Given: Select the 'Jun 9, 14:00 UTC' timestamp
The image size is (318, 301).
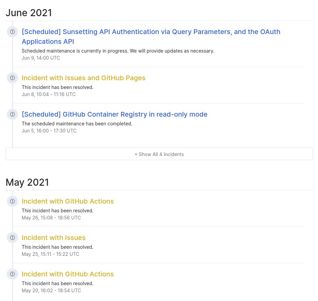Looking at the screenshot, I should [41, 58].
